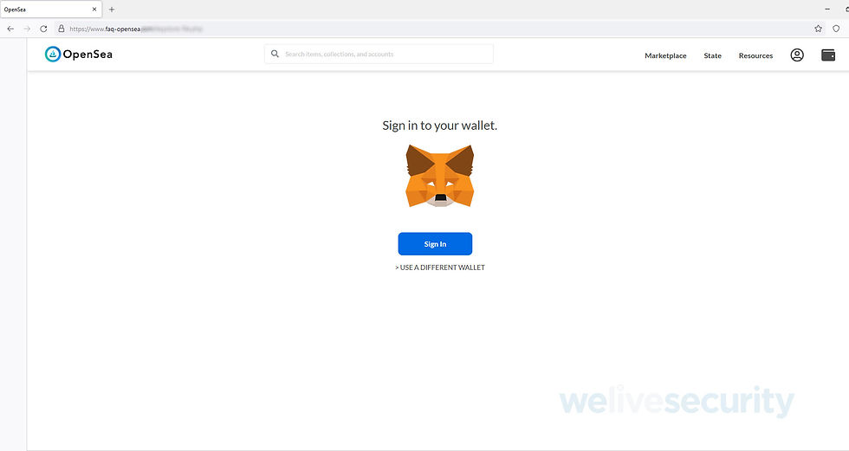
Task: Bookmark this page with star icon
Action: pos(818,29)
